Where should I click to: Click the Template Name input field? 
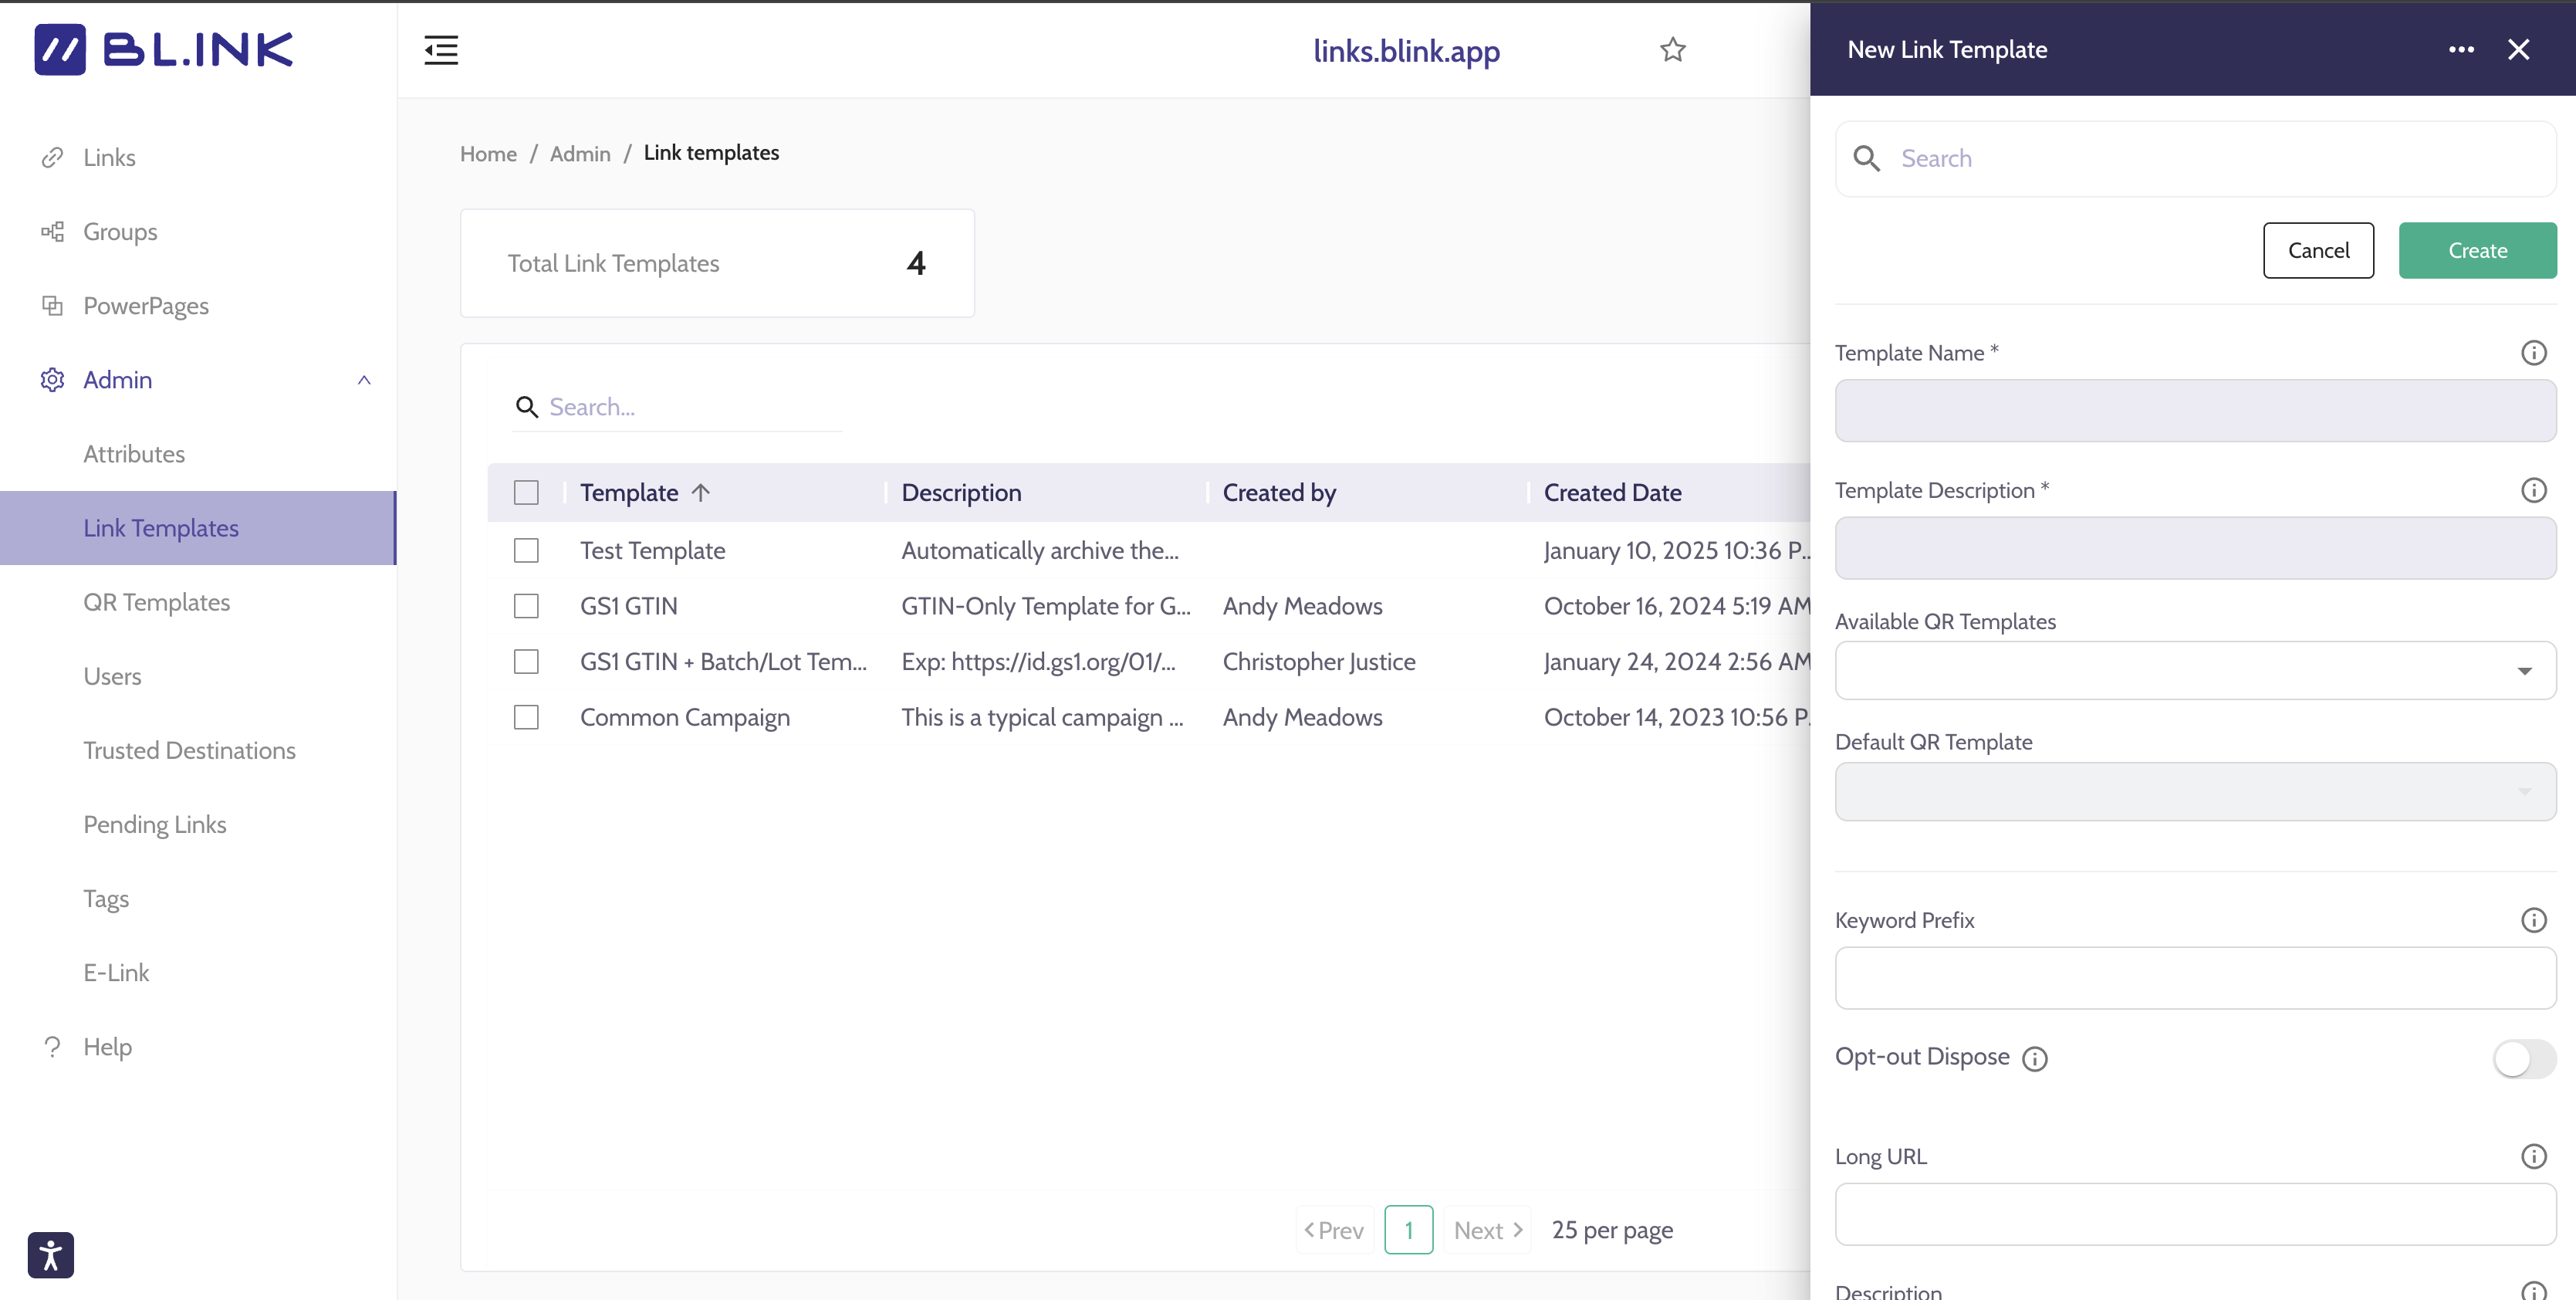[x=2195, y=411]
